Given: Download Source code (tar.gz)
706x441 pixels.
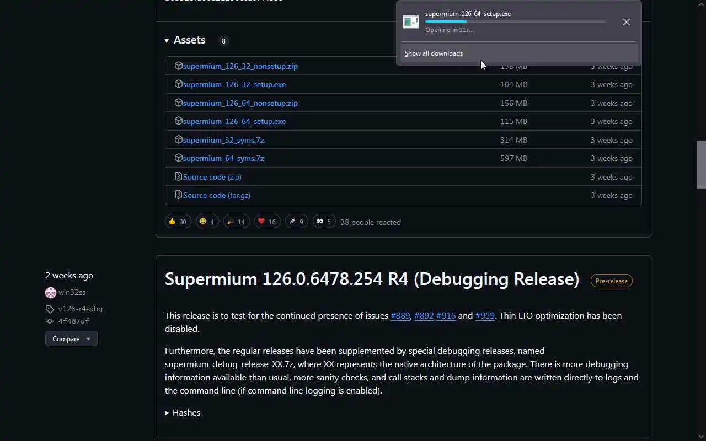Looking at the screenshot, I should pyautogui.click(x=217, y=195).
